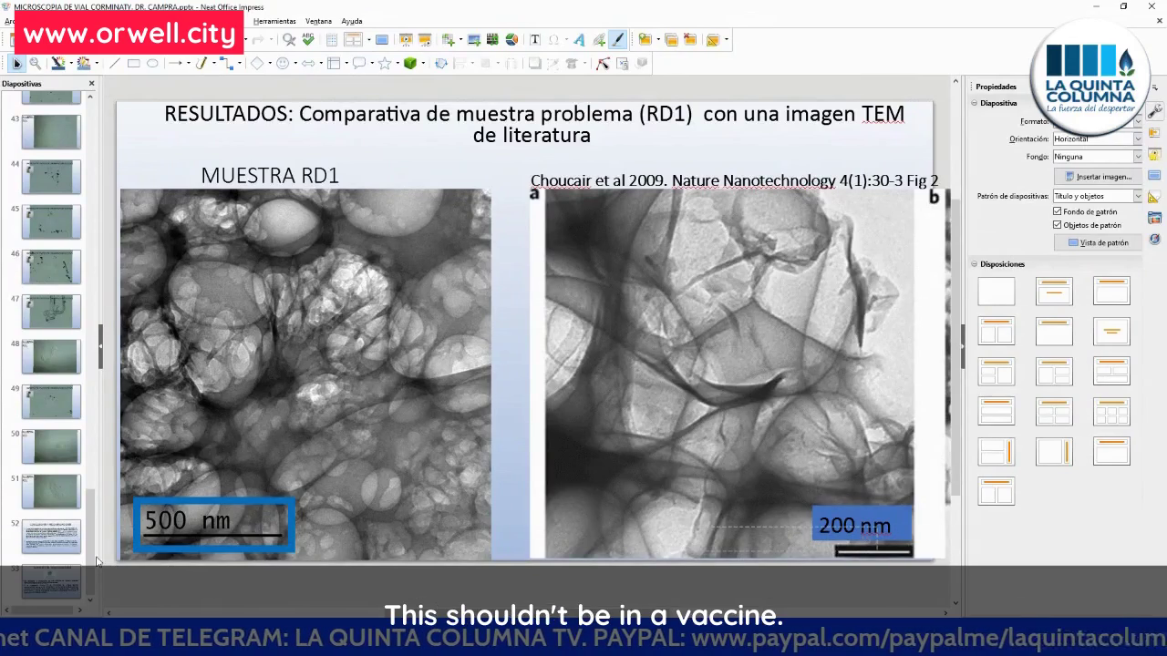Open the Ventana menu
This screenshot has height=656, width=1167.
pos(318,21)
